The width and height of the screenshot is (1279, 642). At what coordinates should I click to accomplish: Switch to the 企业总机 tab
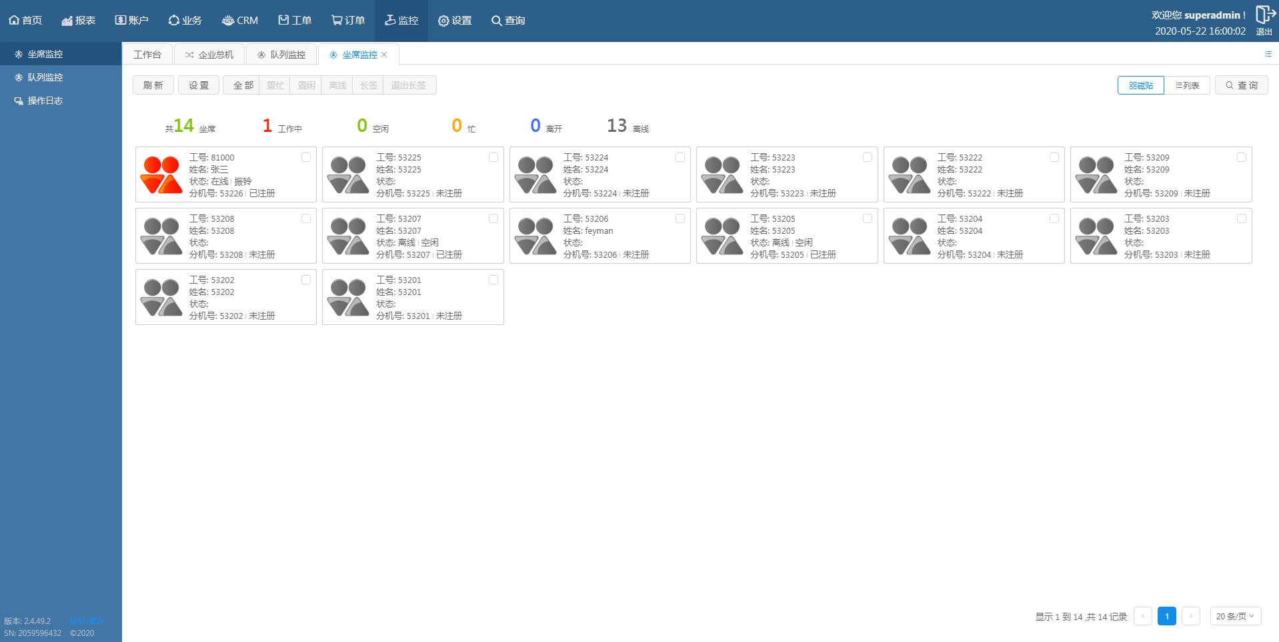[209, 55]
